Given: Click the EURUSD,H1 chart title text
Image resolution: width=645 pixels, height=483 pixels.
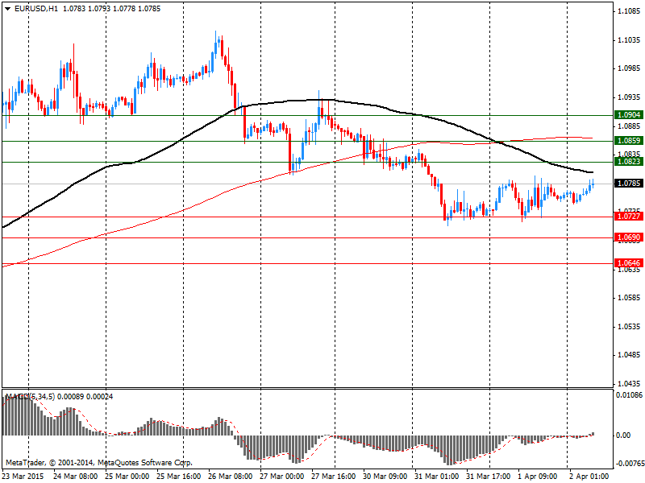Looking at the screenshot, I should point(35,9).
